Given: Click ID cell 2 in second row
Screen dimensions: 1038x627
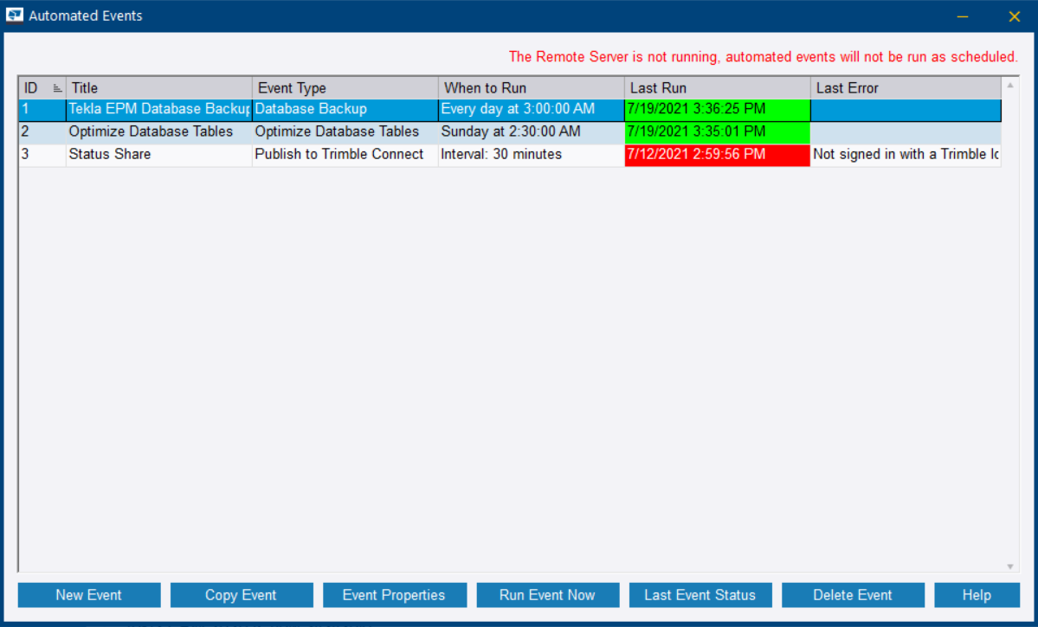Looking at the screenshot, I should point(42,132).
